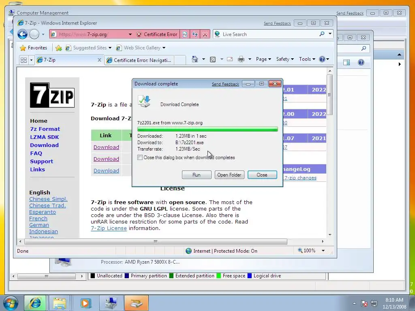This screenshot has width=415, height=311.
Task: Click the Unallocated black legend swatch
Action: 93,276
